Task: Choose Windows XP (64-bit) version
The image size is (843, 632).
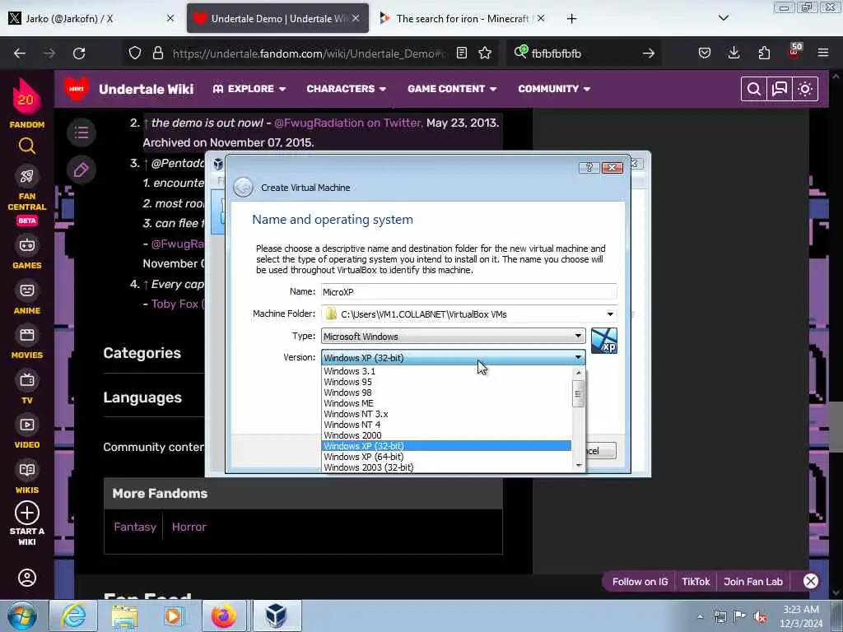Action: (x=446, y=457)
